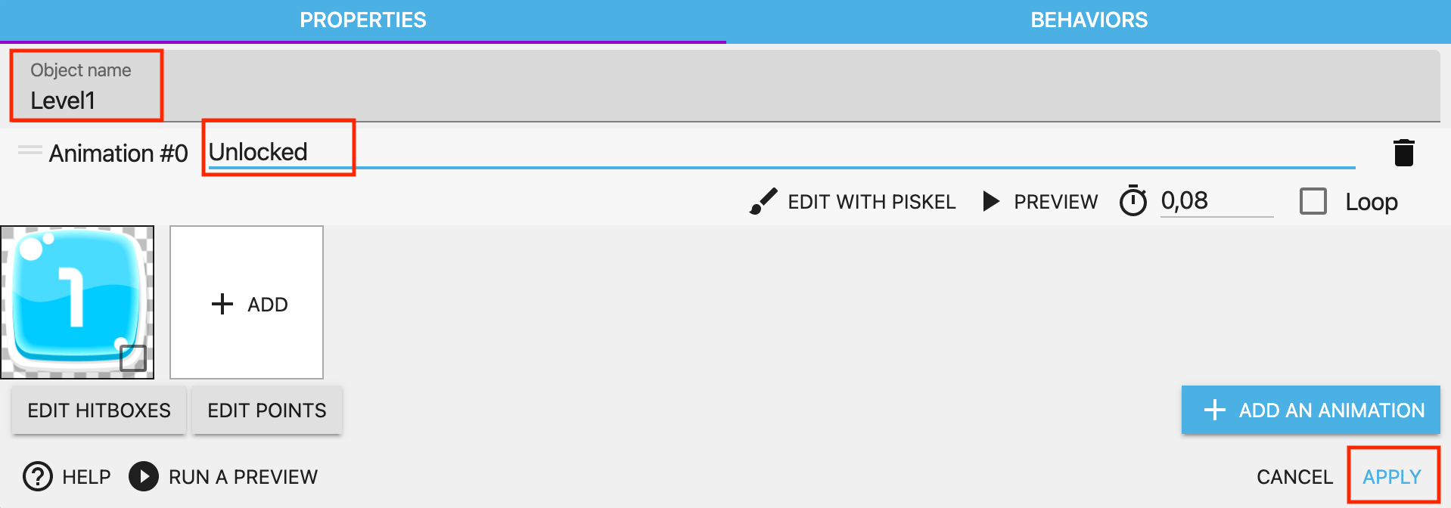Click the Preview play triangle icon
Image resolution: width=1451 pixels, height=508 pixels.
pyautogui.click(x=990, y=201)
